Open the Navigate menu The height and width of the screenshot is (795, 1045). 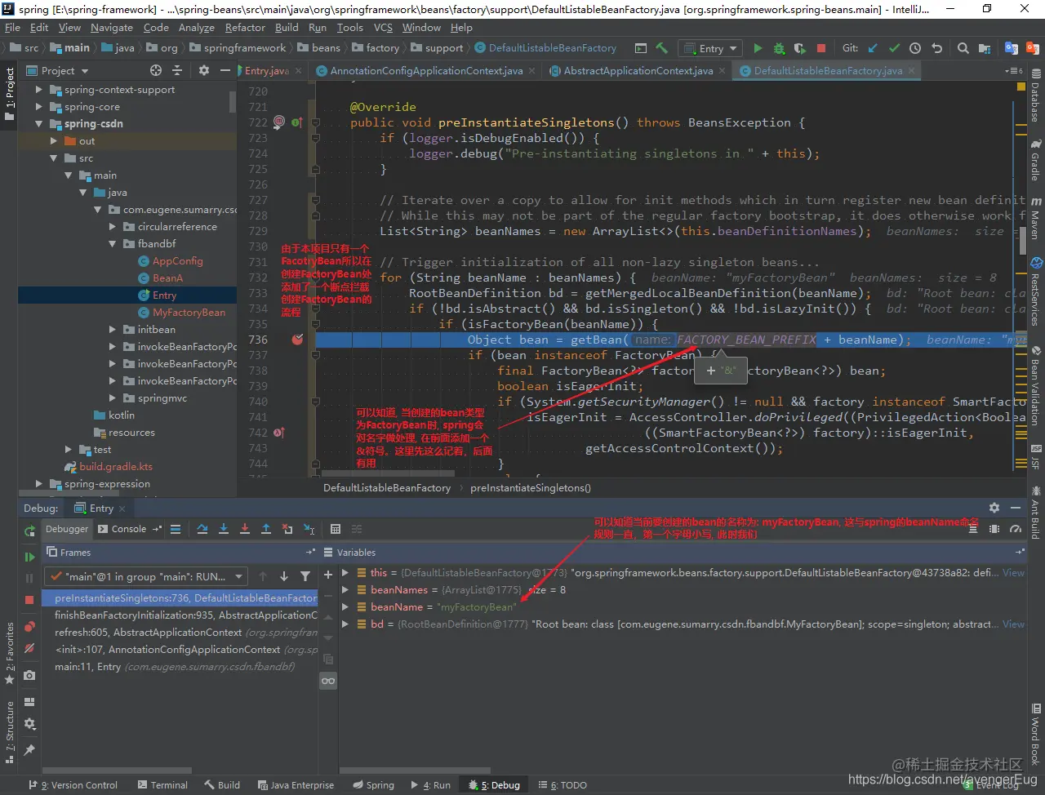[x=112, y=28]
